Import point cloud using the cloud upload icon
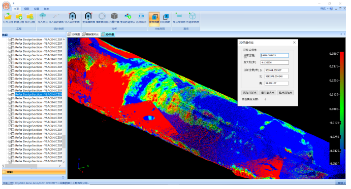 [43, 18]
